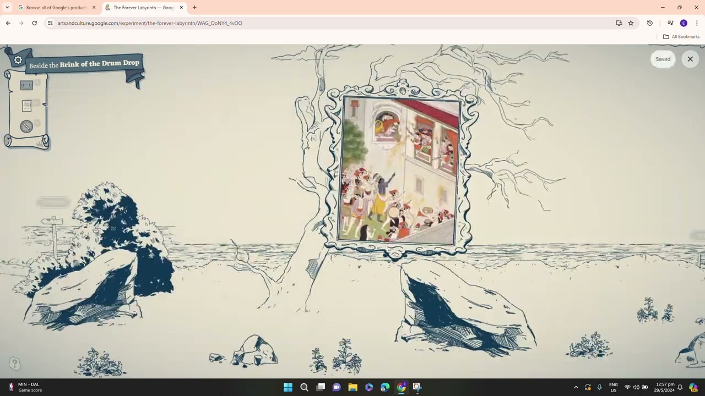
Task: Close the labyrinth experiment with X
Action: pos(690,59)
